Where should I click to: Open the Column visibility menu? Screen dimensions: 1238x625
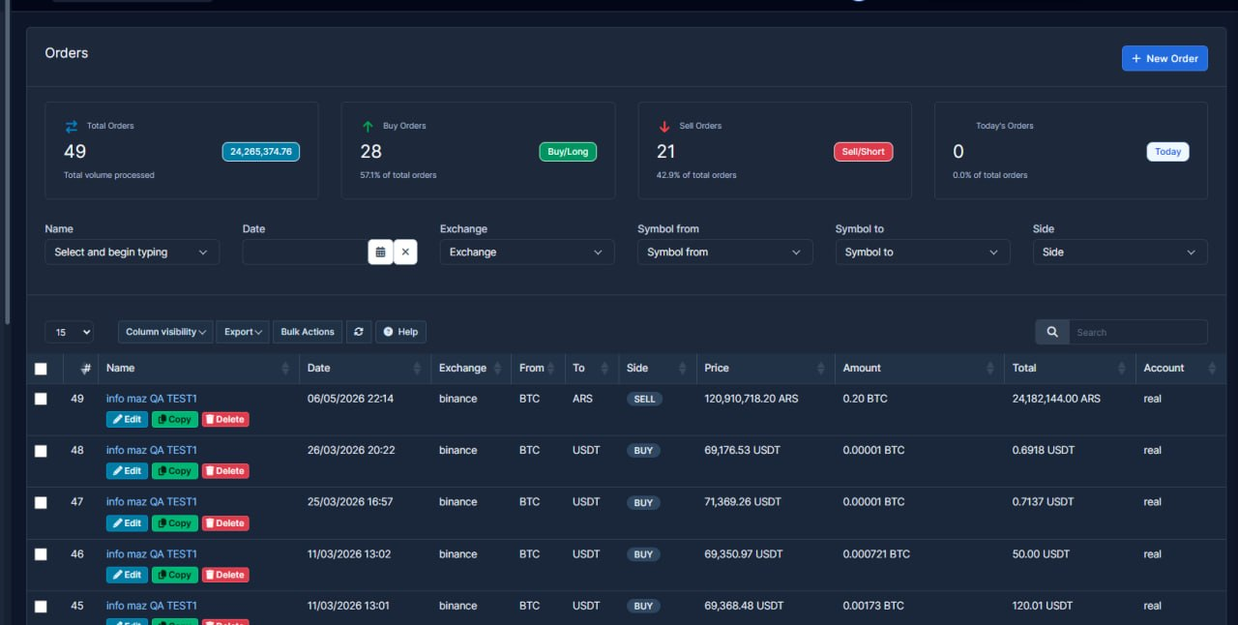[x=165, y=332]
